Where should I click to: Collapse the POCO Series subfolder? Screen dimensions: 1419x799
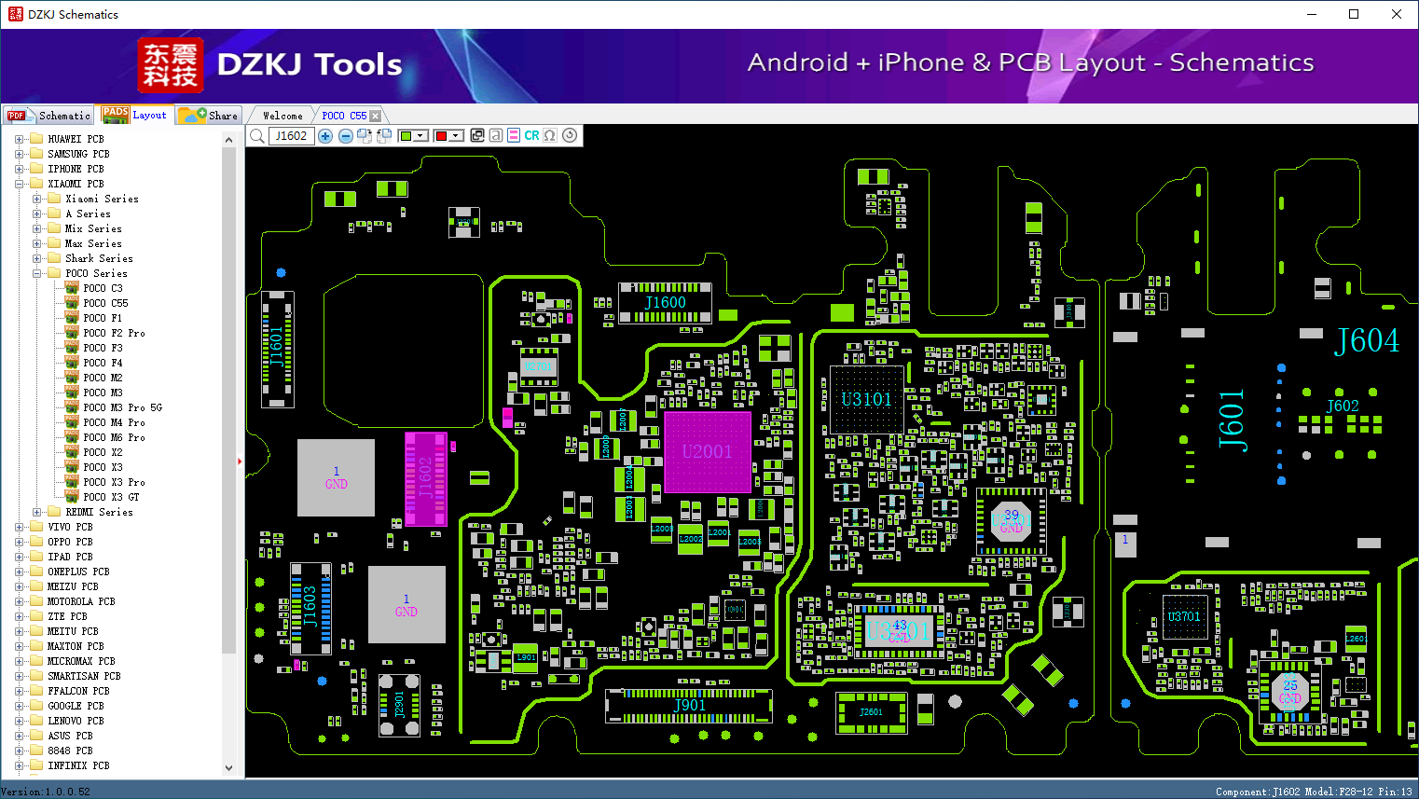coord(36,273)
